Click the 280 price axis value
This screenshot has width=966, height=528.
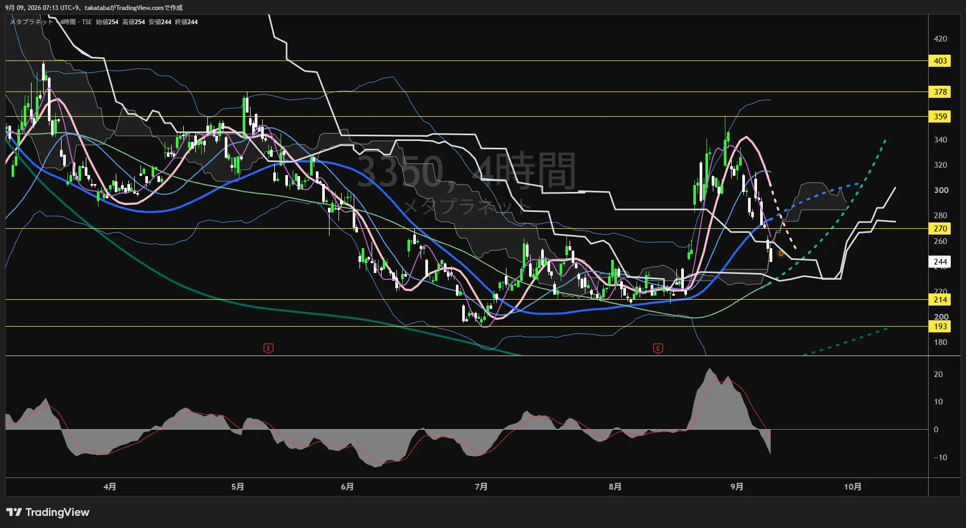pos(940,216)
